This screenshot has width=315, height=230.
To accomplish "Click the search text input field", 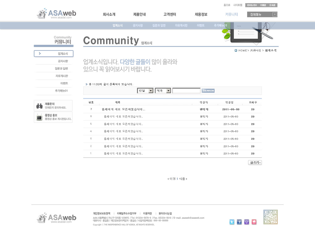I will pyautogui.click(x=186, y=91).
